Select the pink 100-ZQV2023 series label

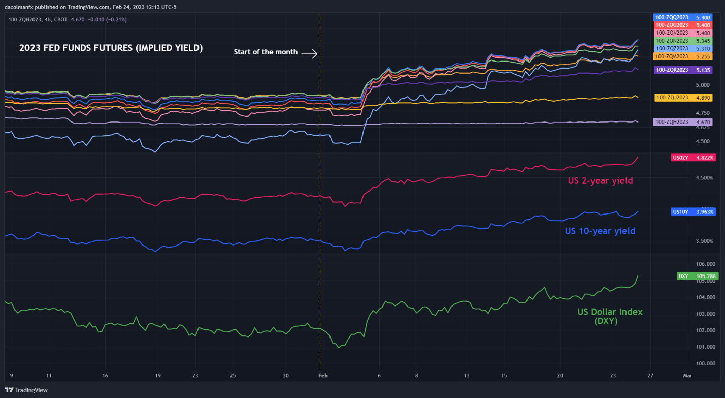point(682,33)
